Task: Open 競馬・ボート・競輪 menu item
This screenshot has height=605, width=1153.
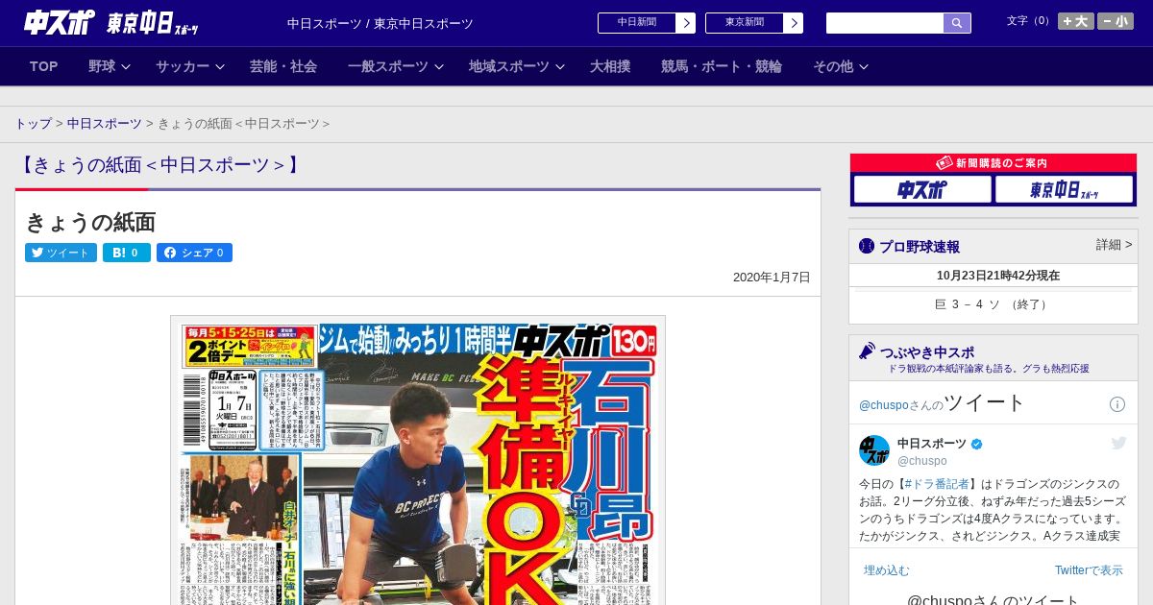Action: point(722,66)
